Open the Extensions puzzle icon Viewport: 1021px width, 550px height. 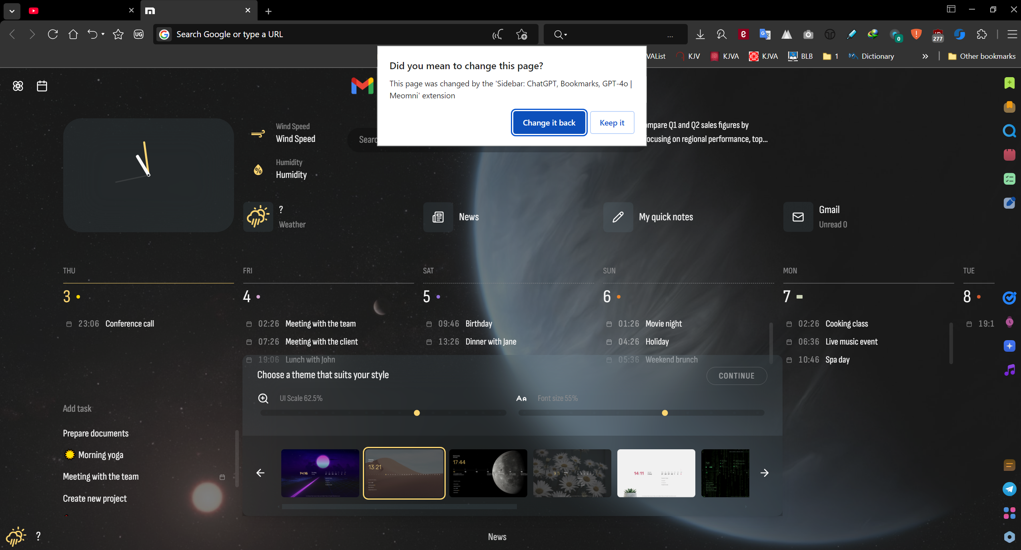[982, 34]
